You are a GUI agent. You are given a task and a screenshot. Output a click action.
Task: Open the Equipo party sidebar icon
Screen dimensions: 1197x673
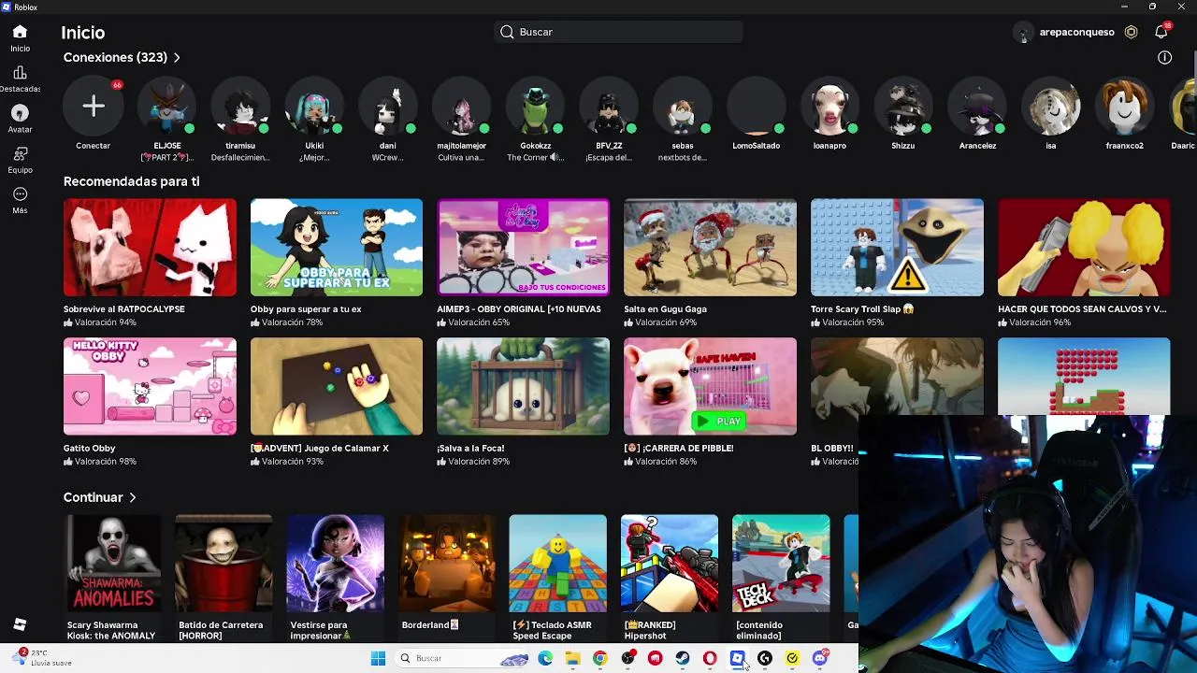20,160
